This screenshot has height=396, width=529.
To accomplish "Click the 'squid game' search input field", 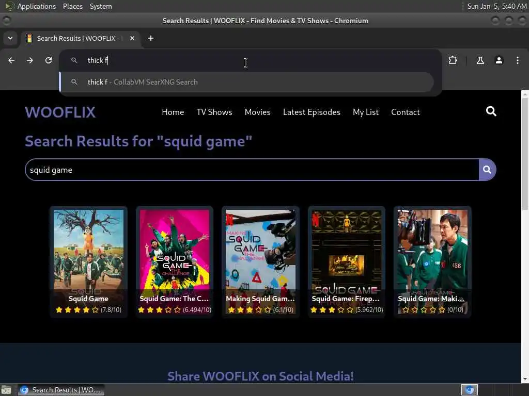I will pos(252,170).
